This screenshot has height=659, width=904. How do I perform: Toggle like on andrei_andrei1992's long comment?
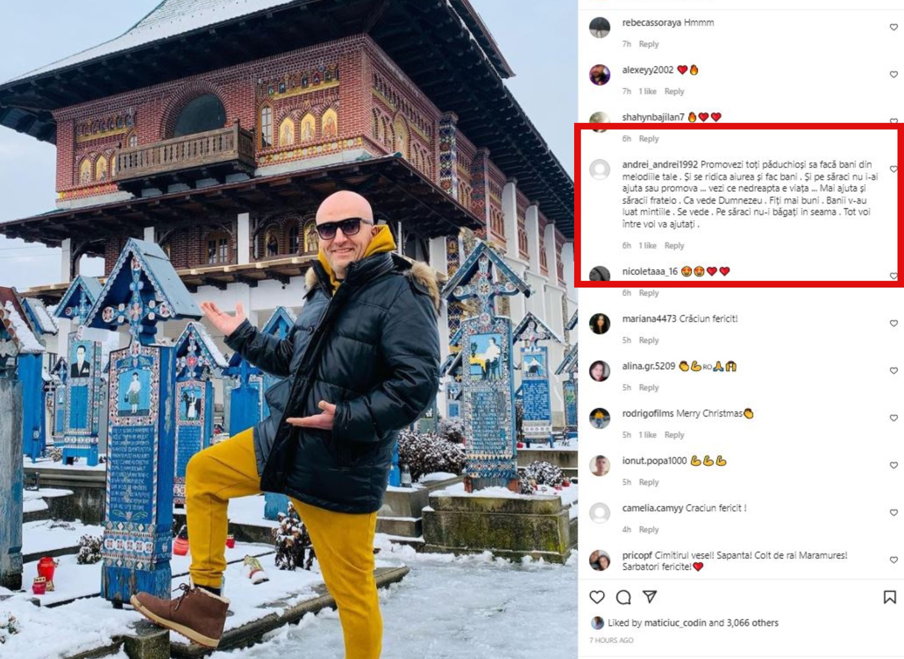pyautogui.click(x=894, y=169)
